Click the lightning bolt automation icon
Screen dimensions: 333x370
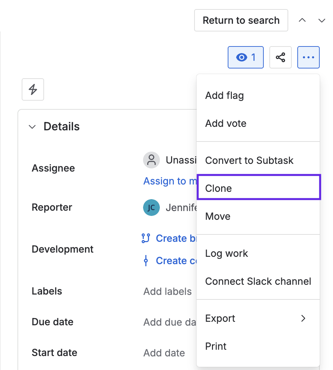[33, 89]
